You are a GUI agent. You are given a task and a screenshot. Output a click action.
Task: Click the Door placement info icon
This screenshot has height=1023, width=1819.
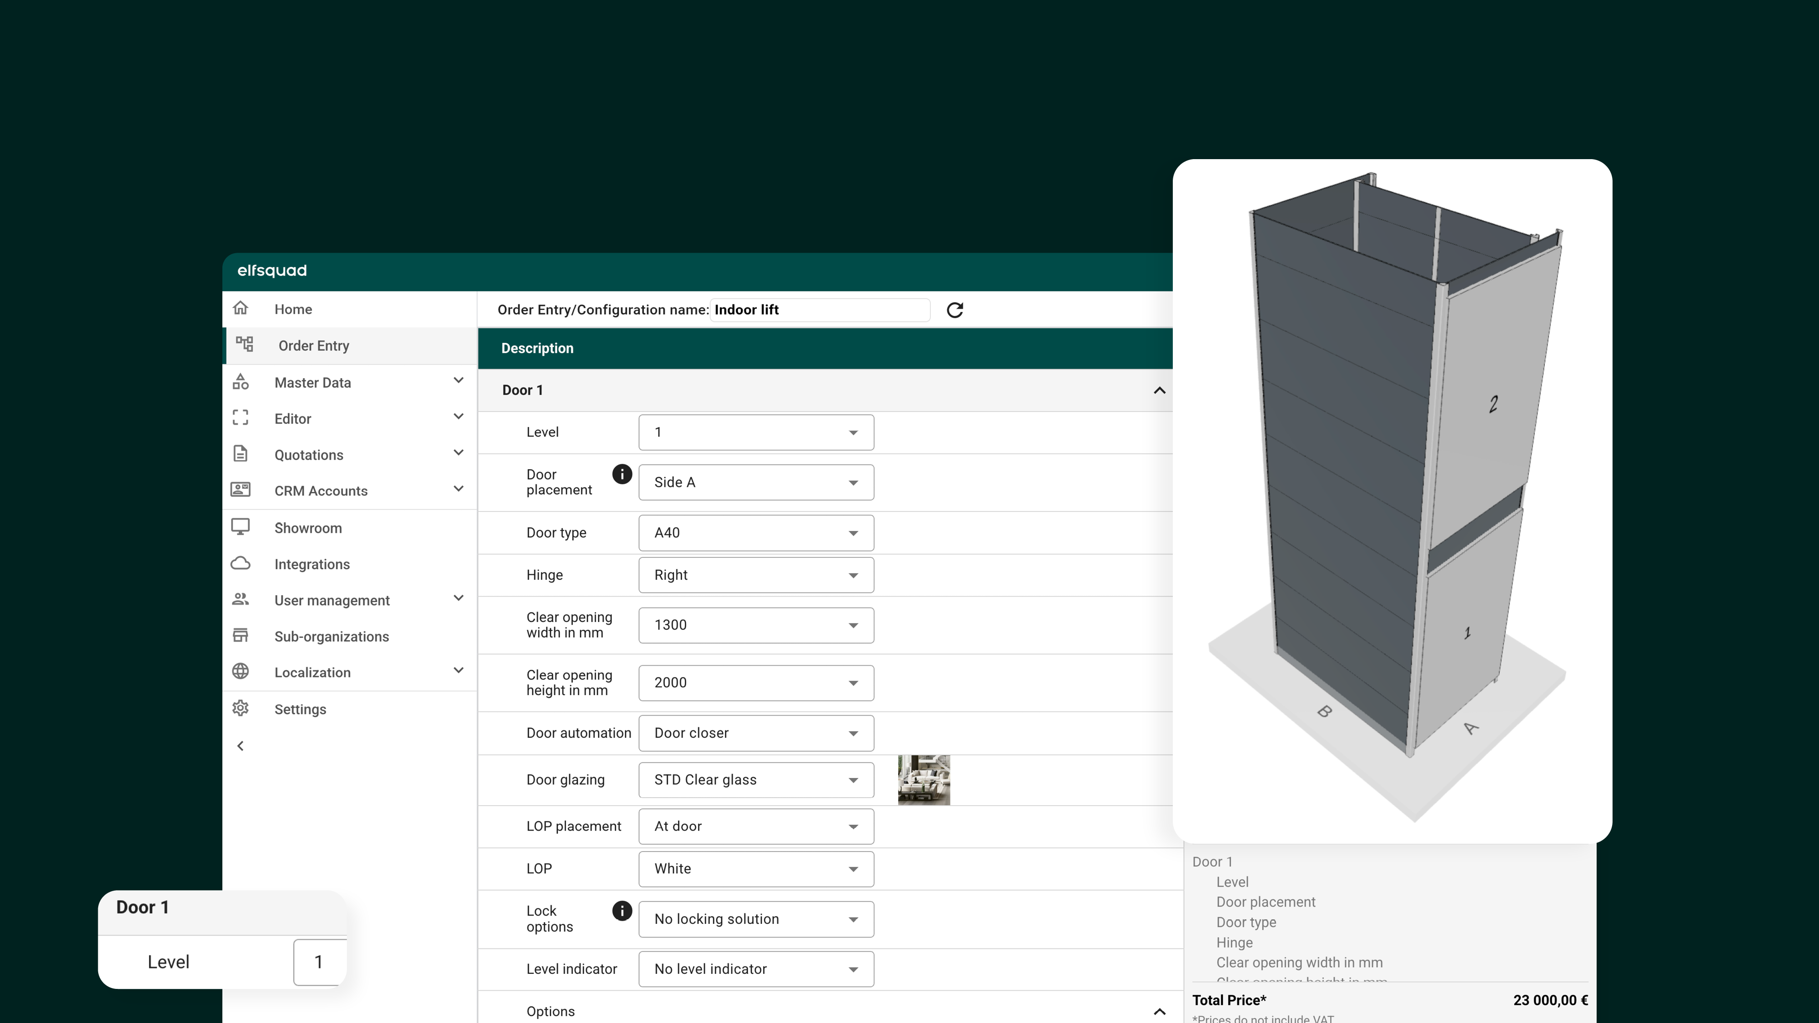(621, 474)
